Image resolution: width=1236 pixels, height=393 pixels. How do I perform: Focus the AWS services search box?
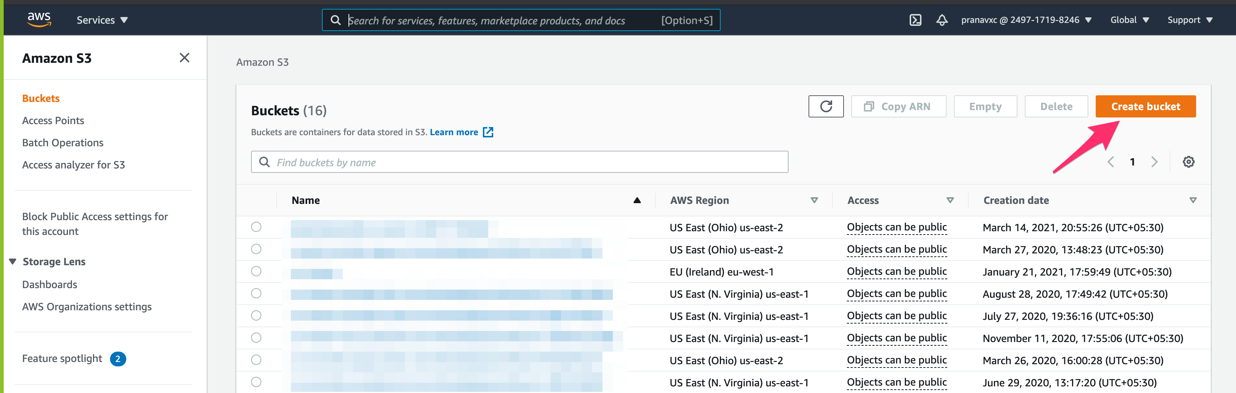pos(521,20)
